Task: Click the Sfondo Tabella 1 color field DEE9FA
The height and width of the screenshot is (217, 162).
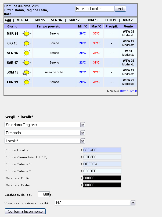Action: (x=102, y=164)
